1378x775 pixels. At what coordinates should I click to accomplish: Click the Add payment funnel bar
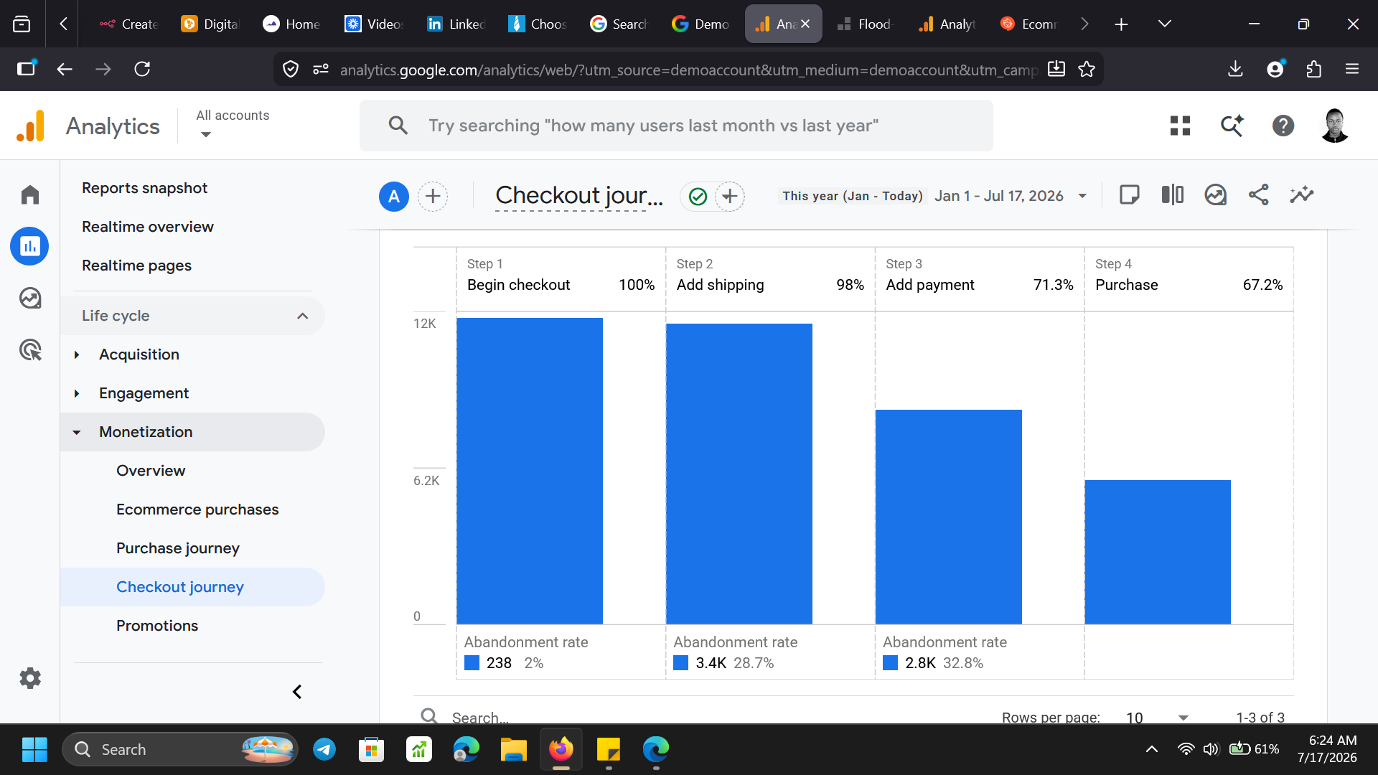pyautogui.click(x=949, y=517)
